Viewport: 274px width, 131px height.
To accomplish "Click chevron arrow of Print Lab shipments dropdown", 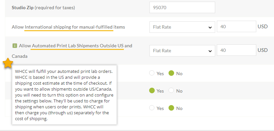I will (210, 51).
